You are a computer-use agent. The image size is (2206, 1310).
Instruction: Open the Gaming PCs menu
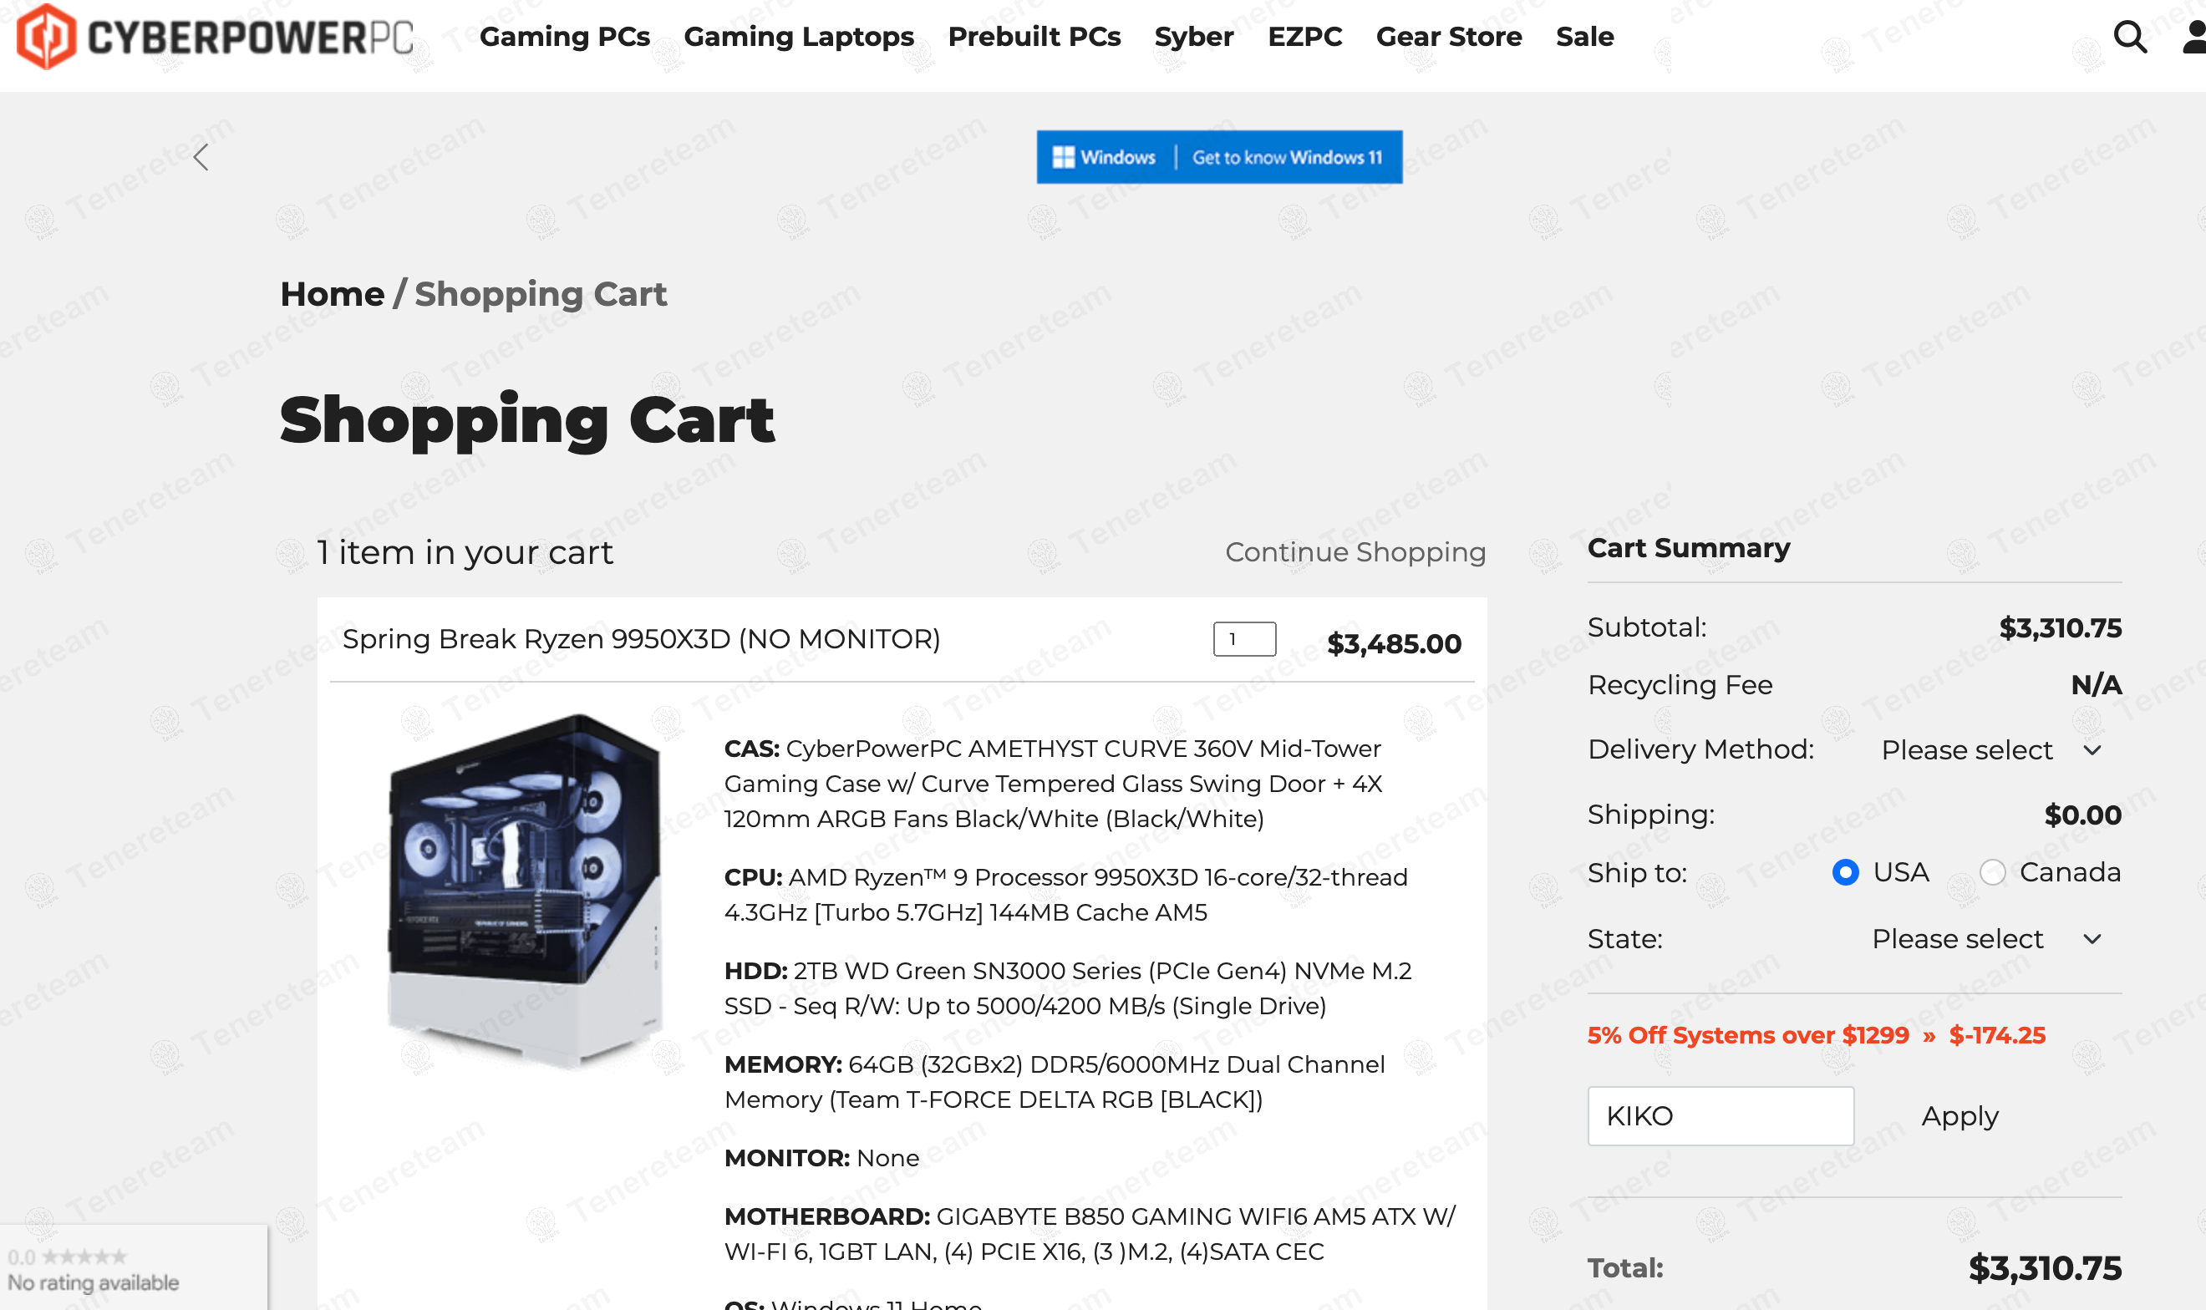(565, 36)
